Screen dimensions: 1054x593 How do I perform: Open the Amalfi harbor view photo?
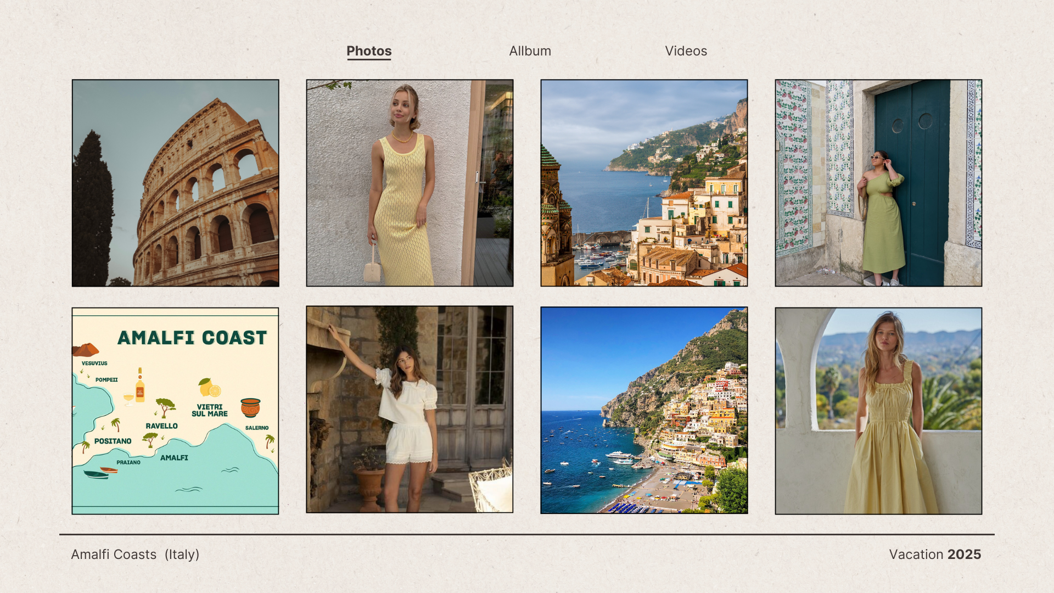(644, 183)
